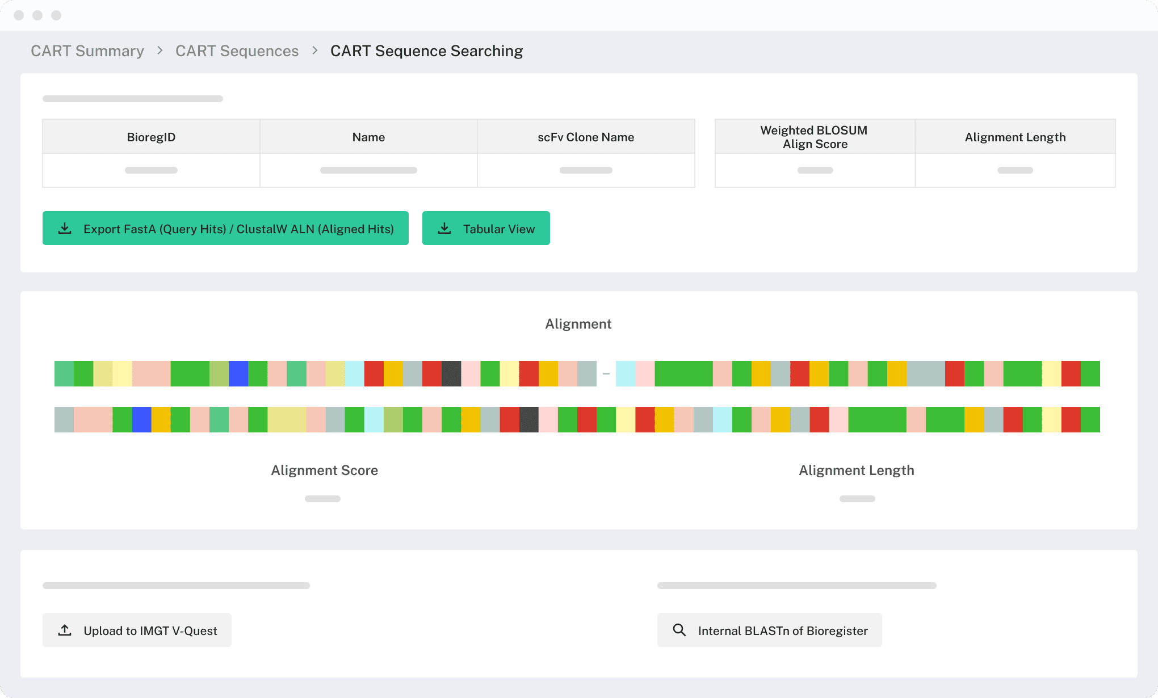Go to CART Summary breadcrumb
The width and height of the screenshot is (1158, 698).
tap(87, 51)
